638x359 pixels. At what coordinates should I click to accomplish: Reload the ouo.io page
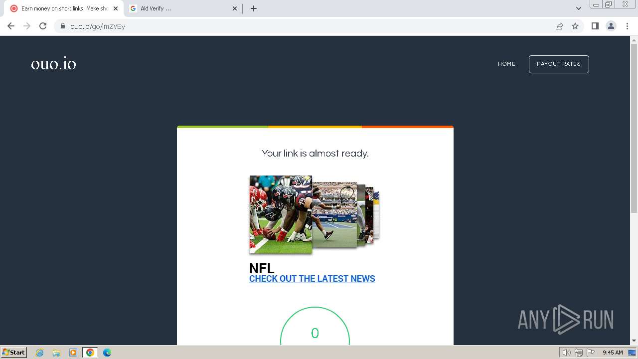(43, 26)
